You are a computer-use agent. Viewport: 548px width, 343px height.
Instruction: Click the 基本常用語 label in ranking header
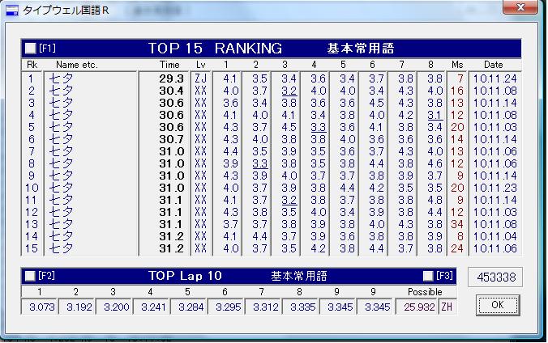[360, 49]
